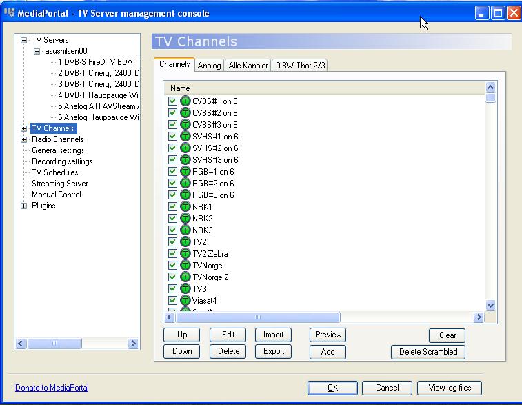Open View log files
This screenshot has height=405, width=522.
[450, 388]
